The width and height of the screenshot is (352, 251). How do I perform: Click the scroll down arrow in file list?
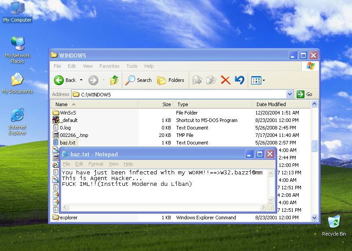coord(314,218)
